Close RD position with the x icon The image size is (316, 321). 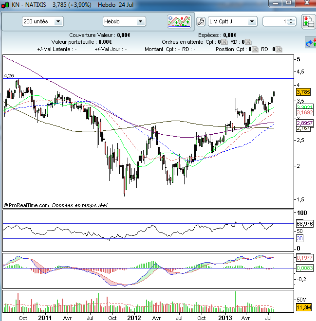click(279, 49)
